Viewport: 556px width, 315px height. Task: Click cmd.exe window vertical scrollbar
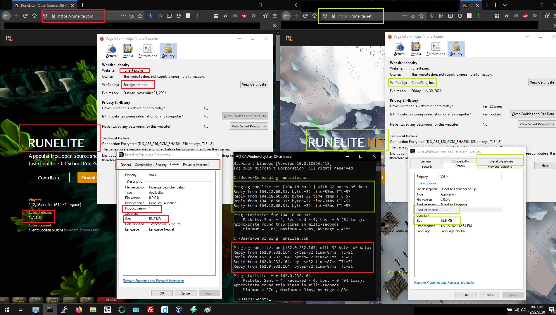[x=378, y=231]
